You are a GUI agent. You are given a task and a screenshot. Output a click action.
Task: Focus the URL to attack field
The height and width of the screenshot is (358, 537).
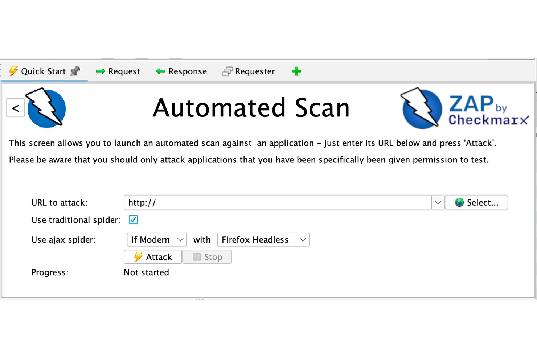click(278, 202)
